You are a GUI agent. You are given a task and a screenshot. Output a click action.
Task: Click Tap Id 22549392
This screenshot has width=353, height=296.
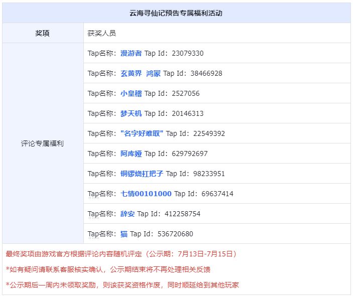point(195,133)
